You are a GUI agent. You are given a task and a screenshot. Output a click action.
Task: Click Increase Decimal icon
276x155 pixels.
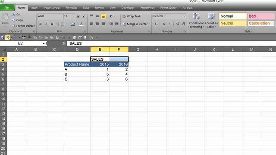pyautogui.click(x=178, y=24)
